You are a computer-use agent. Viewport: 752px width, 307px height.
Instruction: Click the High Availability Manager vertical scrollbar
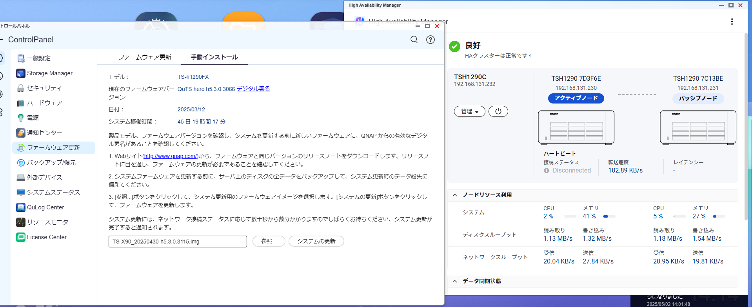pos(746,127)
